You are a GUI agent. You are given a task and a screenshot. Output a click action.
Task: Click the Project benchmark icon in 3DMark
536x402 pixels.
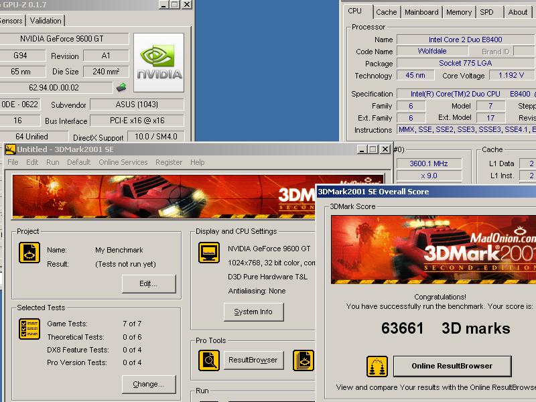click(29, 253)
